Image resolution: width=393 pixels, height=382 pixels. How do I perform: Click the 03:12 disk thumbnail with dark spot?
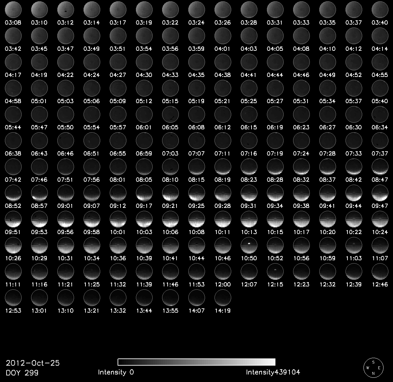(65, 9)
